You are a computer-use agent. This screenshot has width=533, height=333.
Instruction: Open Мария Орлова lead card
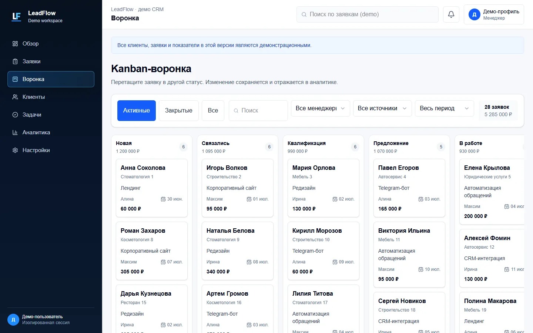pyautogui.click(x=324, y=188)
